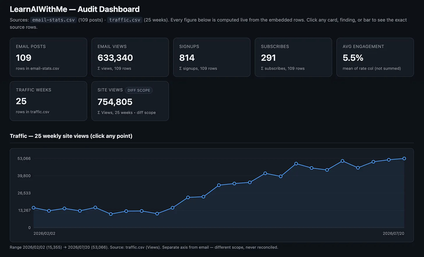The width and height of the screenshot is (424, 257).
Task: Click 'mean of rate col (not summed)' caption
Action: [372, 69]
